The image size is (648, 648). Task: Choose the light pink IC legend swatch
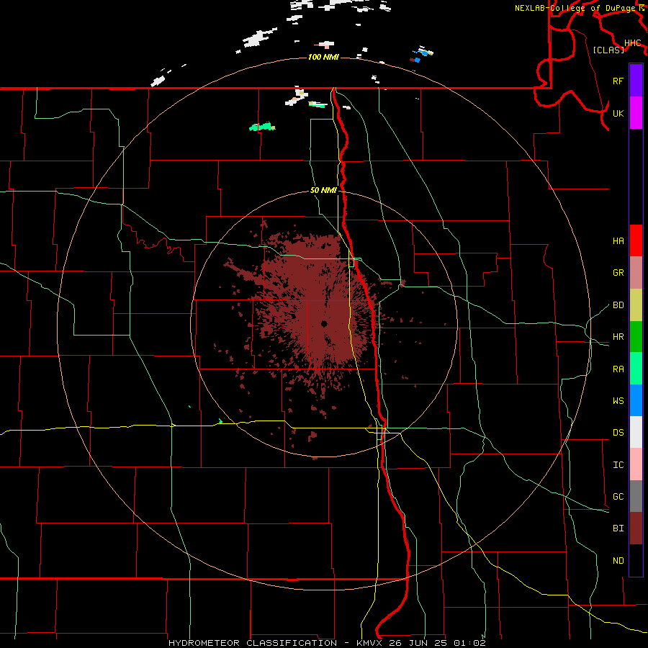coord(636,464)
